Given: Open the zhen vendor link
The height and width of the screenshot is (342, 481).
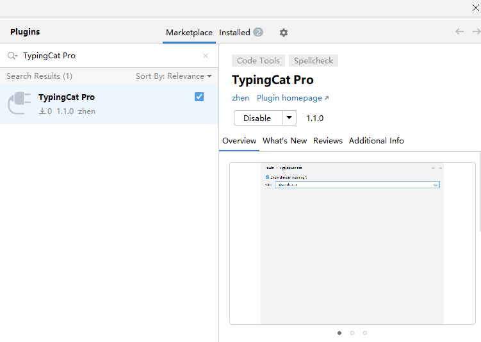Looking at the screenshot, I should coord(241,98).
